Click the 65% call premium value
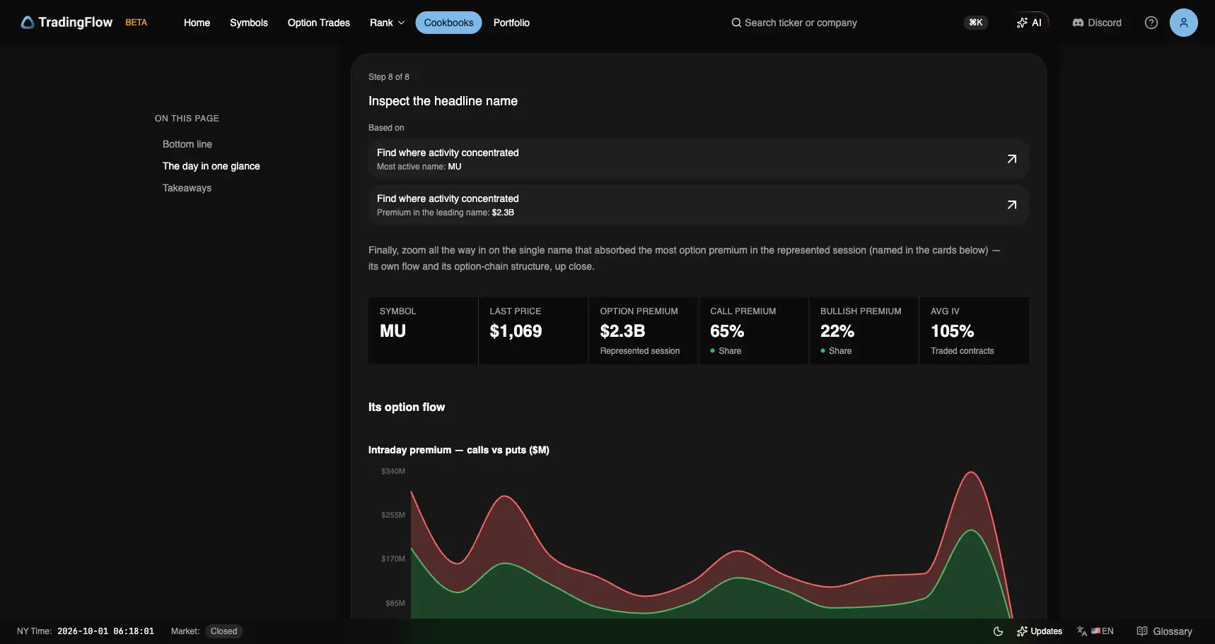This screenshot has height=644, width=1215. (x=727, y=331)
